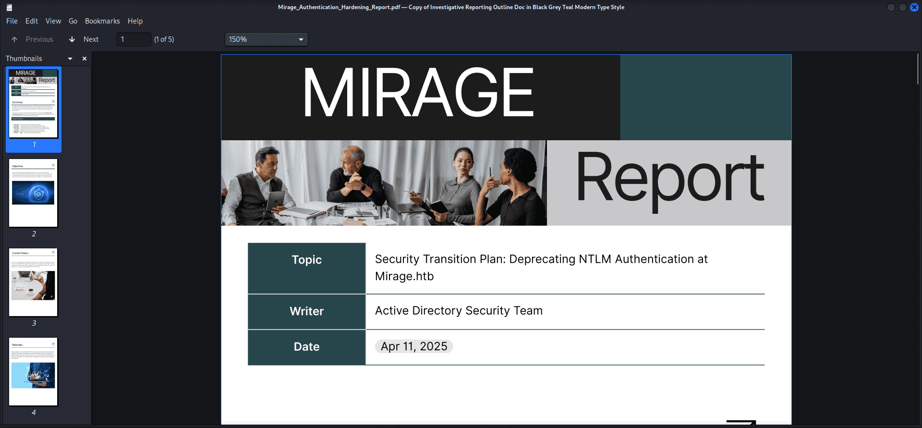The image size is (922, 428).
Task: Click the 'Writer' table header cell
Action: pyautogui.click(x=307, y=312)
